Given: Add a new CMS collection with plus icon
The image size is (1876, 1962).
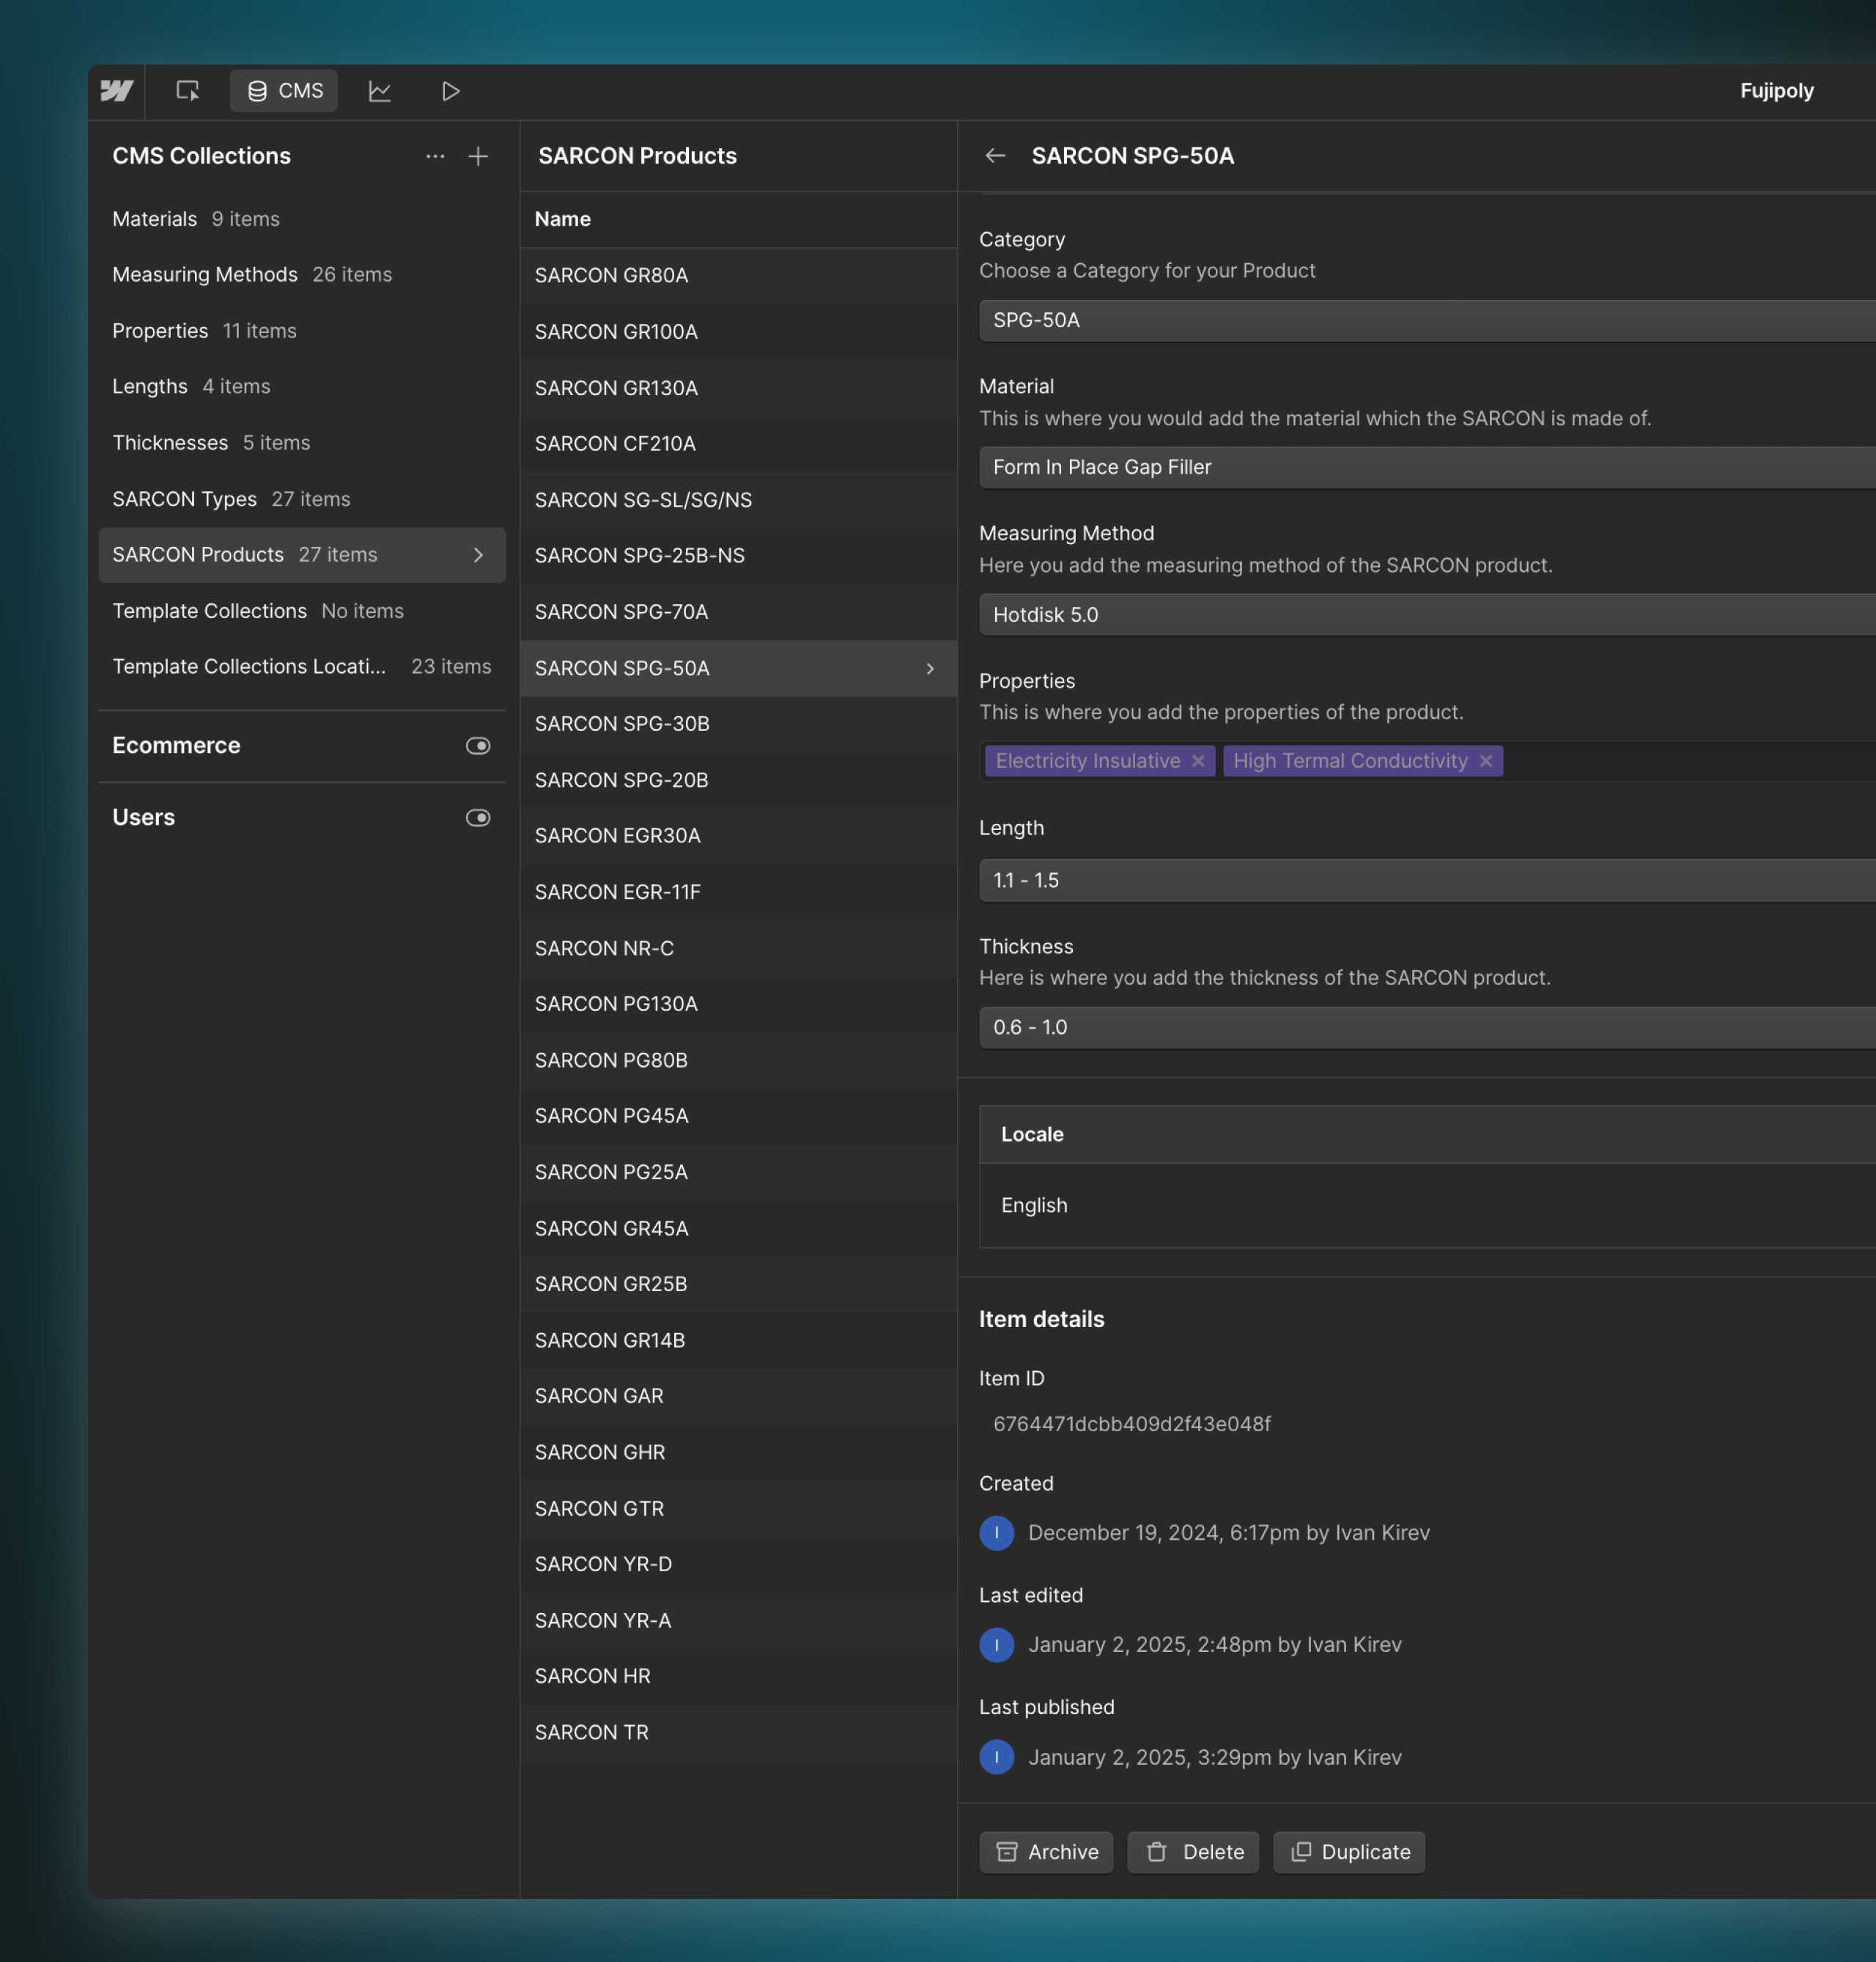Looking at the screenshot, I should pos(478,156).
